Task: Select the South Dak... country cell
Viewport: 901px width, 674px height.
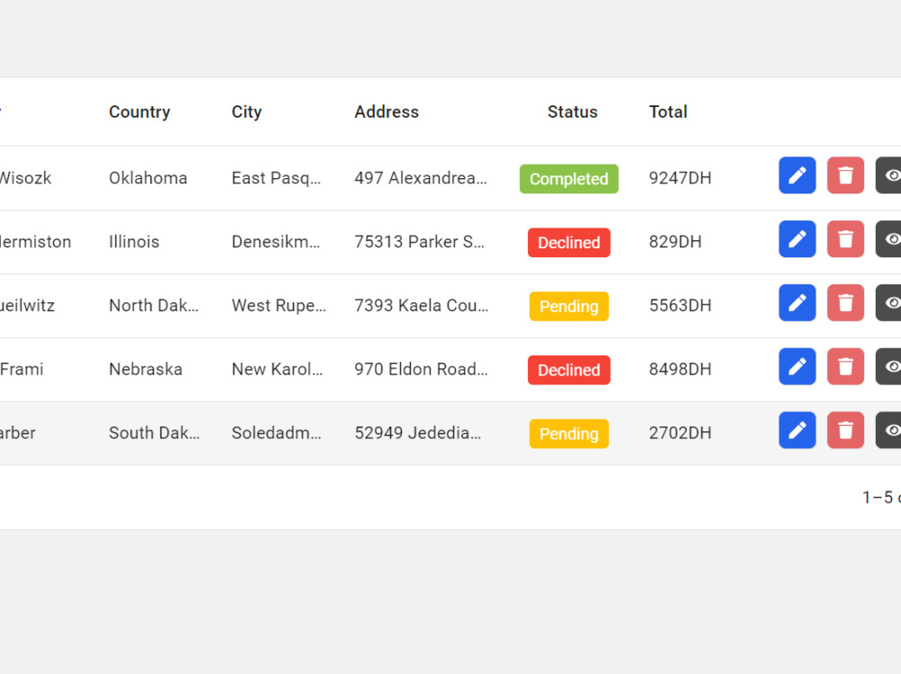Action: (155, 433)
